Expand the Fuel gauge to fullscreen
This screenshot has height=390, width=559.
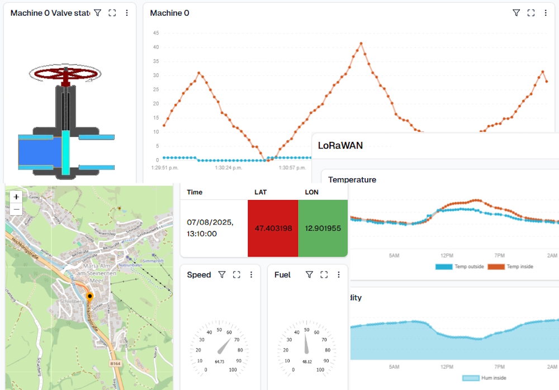(x=323, y=274)
